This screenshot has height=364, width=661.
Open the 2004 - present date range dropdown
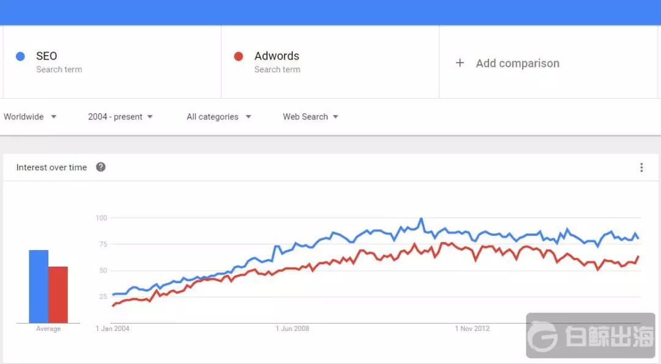[x=120, y=116]
